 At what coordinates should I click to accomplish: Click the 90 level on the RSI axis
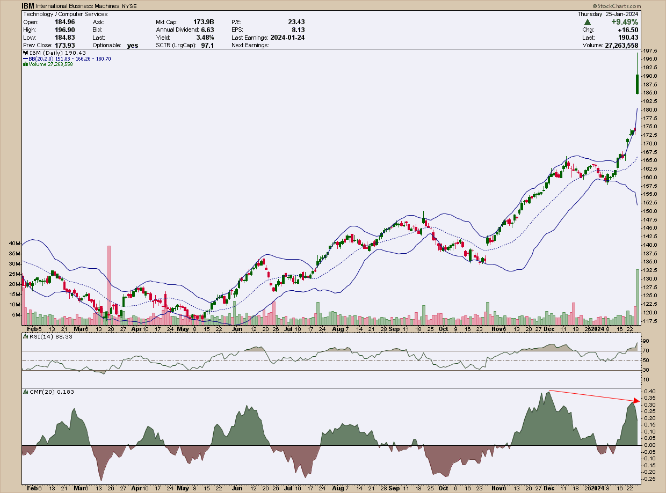click(x=647, y=341)
